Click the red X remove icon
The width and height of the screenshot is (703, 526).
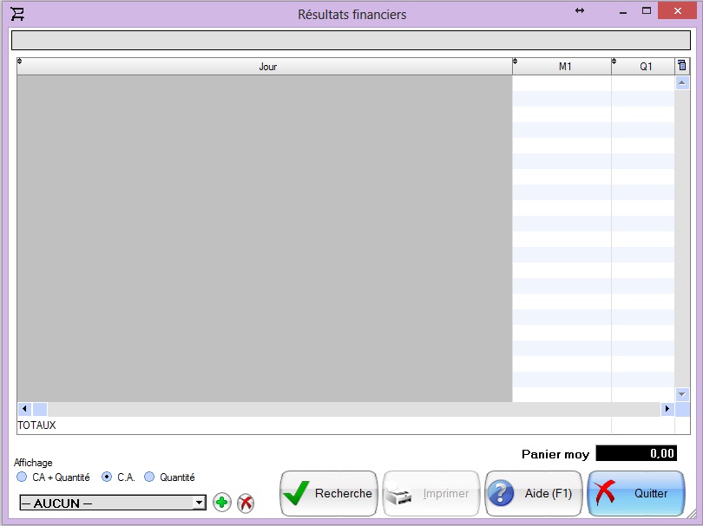(246, 503)
